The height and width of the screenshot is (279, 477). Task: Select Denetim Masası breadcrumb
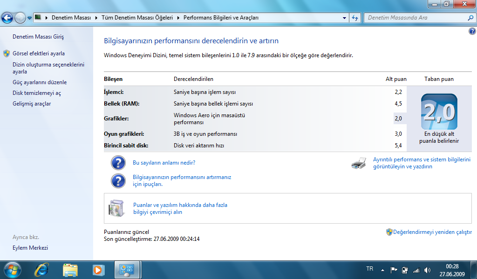(x=71, y=18)
